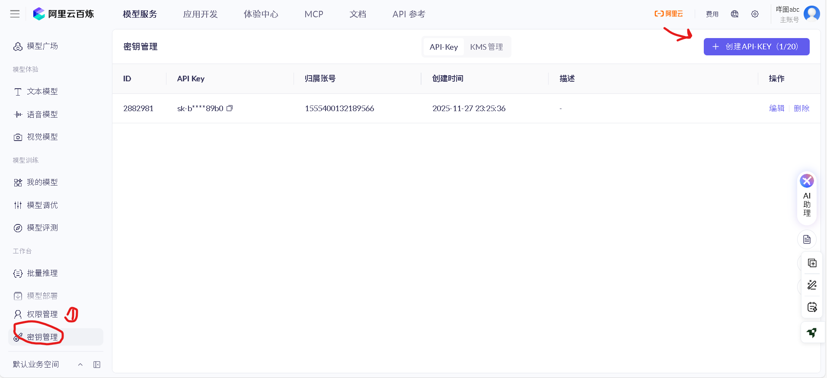Click the orange 阿里云 link
This screenshot has height=378, width=827.
669,14
